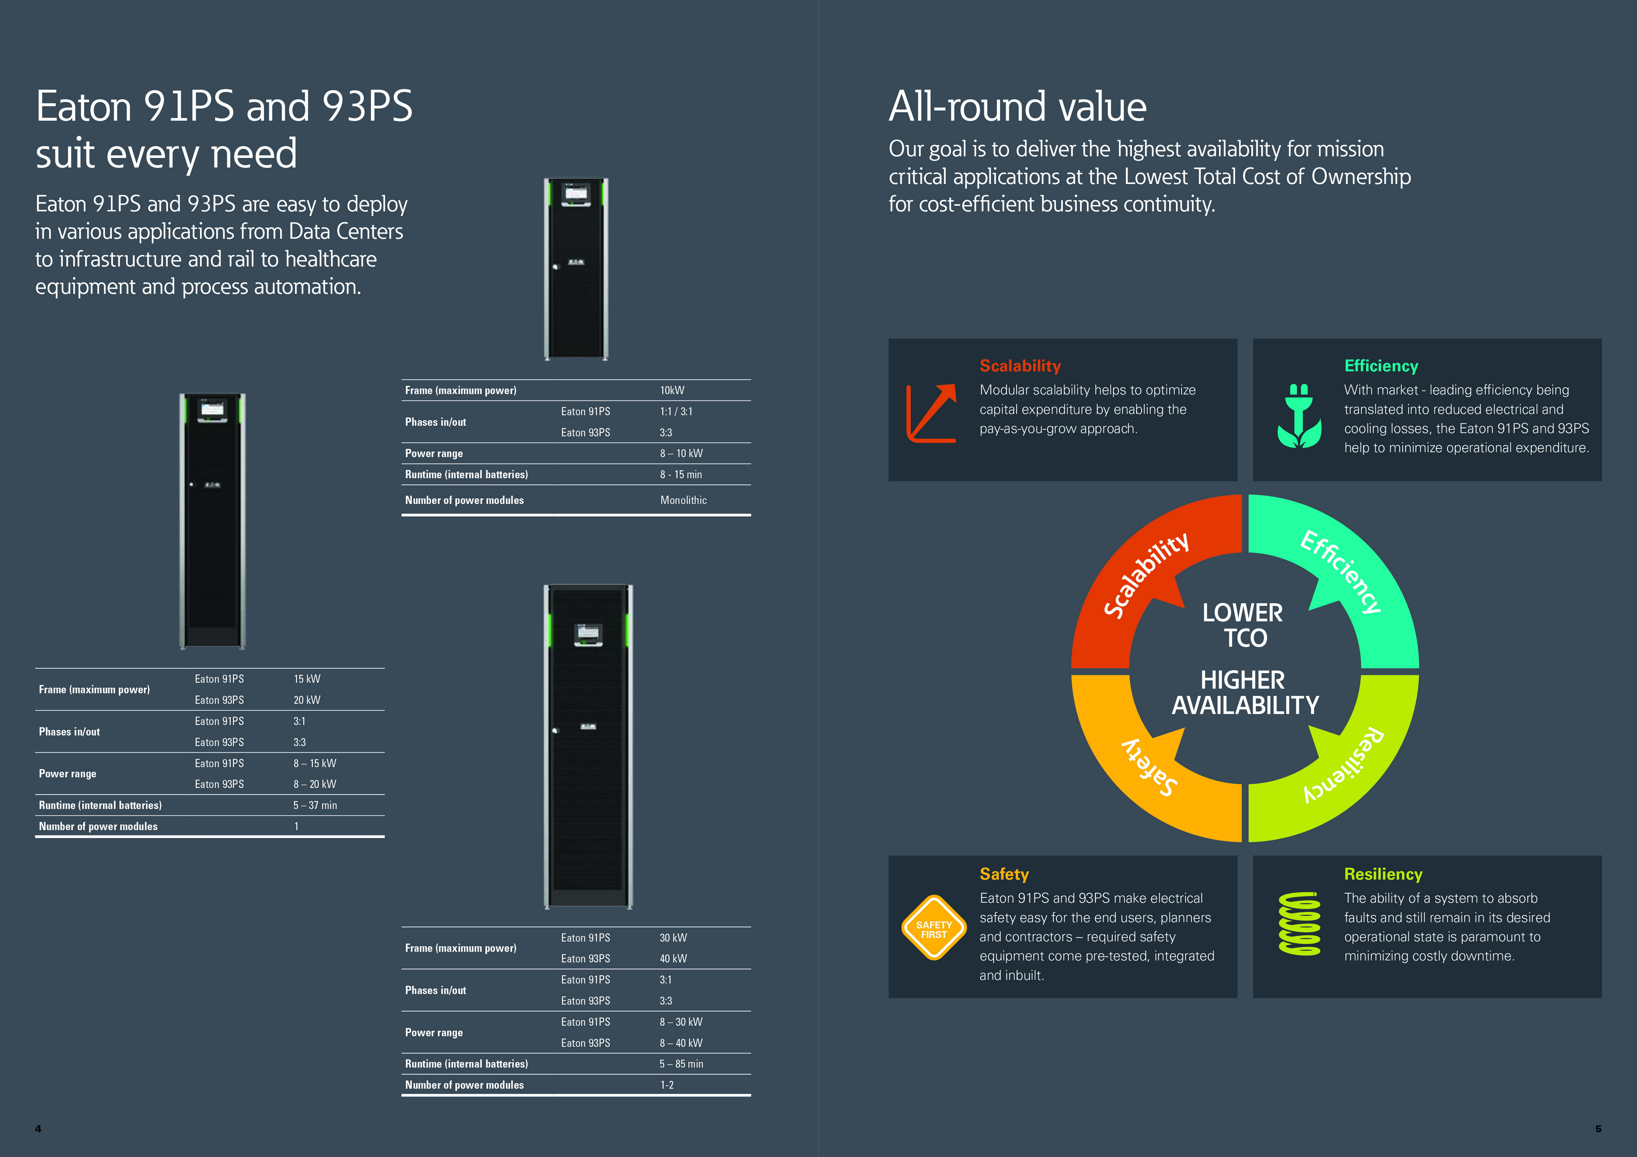1637x1157 pixels.
Task: Click the '5 – 37 min' runtime value
Action: tap(315, 806)
